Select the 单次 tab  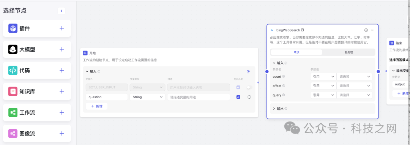click(296, 52)
